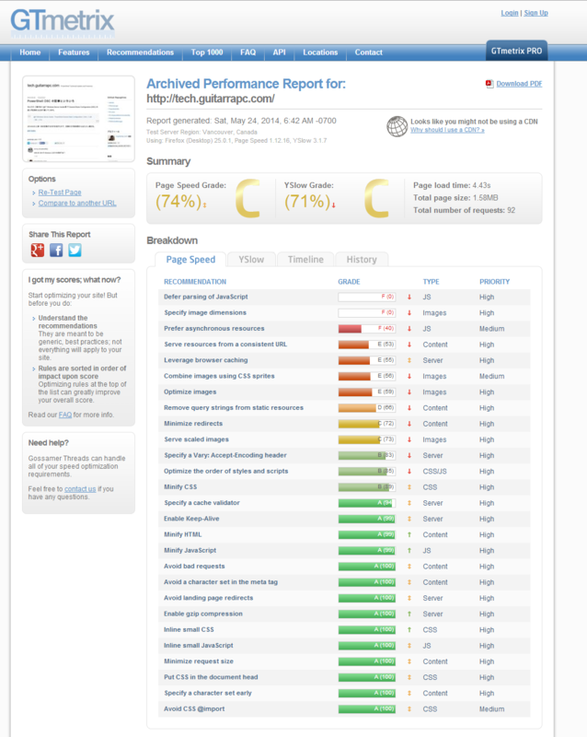Click the Sign Up link
The image size is (587, 737).
coord(535,13)
